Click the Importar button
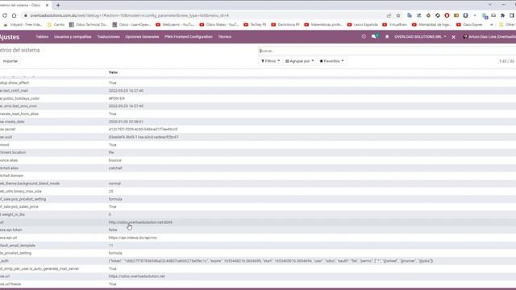 tap(10, 61)
